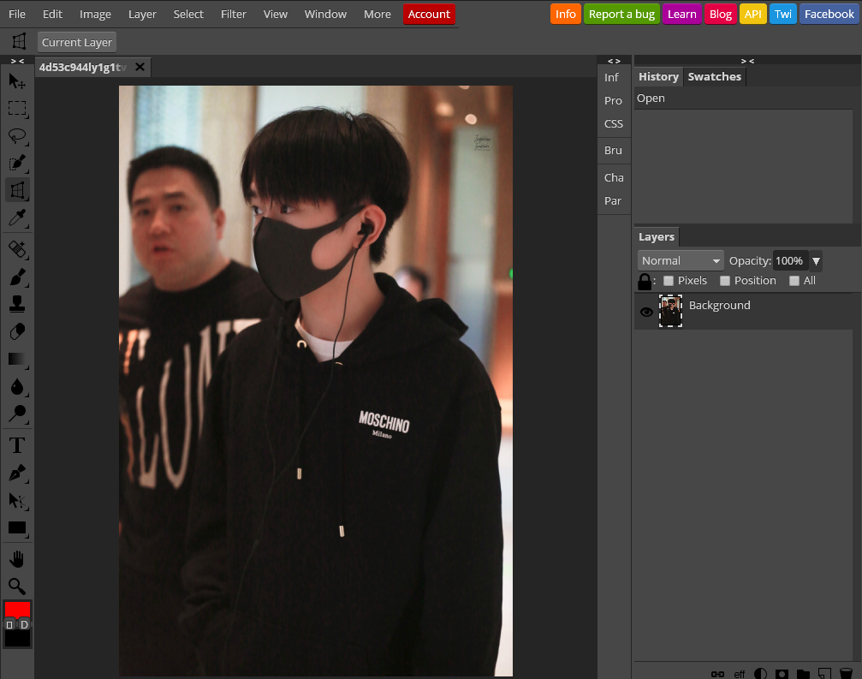862x679 pixels.
Task: Select the Quick Selection tool
Action: (x=17, y=163)
